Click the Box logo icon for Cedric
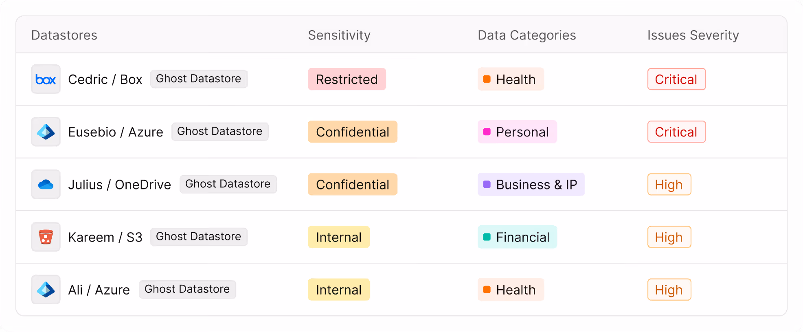This screenshot has width=803, height=332. (46, 79)
